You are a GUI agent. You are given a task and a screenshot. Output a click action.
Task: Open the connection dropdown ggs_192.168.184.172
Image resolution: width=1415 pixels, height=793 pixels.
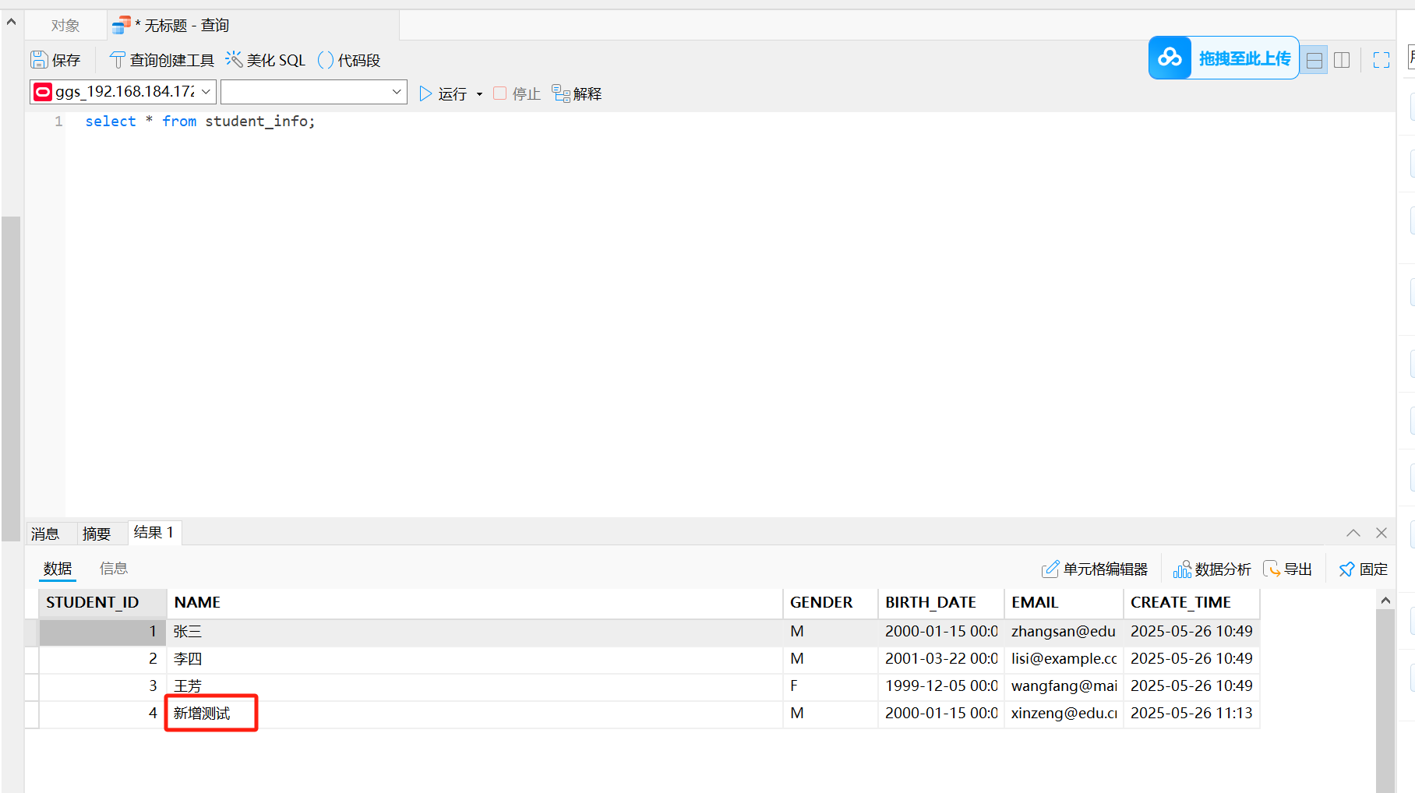(123, 92)
